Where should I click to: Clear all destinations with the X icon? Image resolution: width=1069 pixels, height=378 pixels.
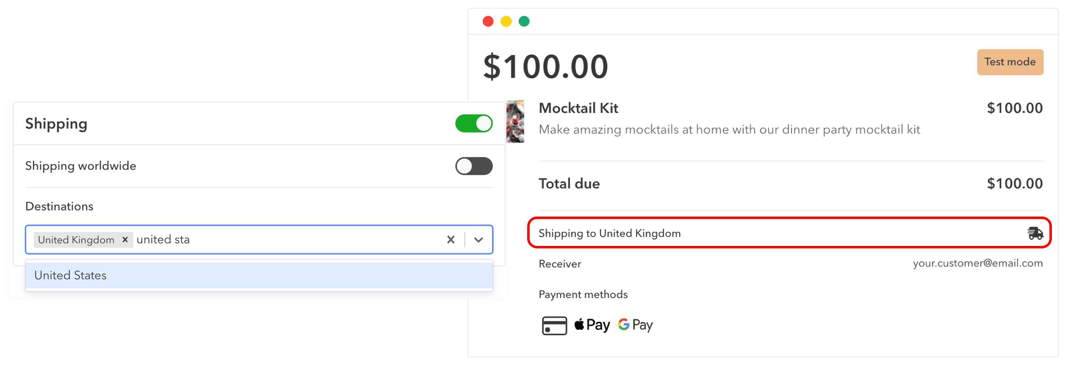(x=451, y=239)
